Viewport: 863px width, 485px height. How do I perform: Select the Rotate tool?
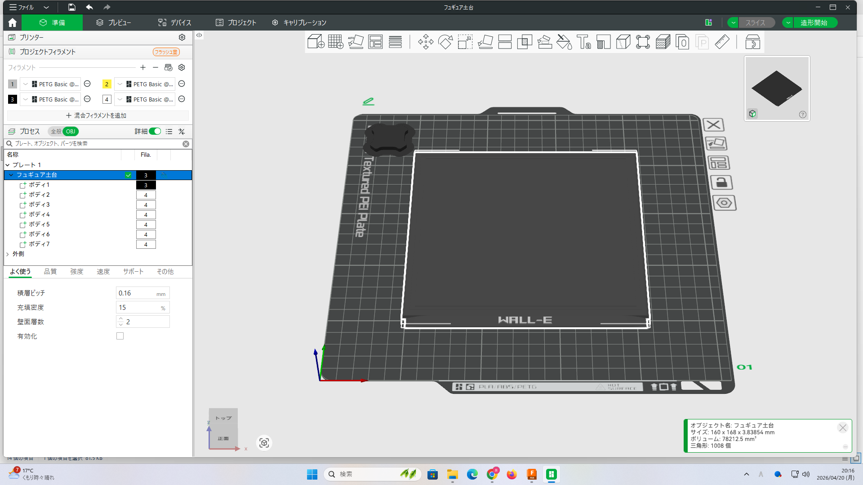click(445, 42)
